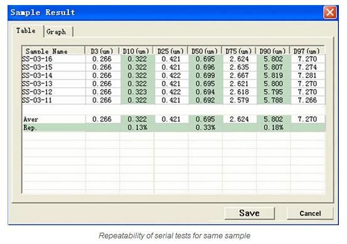Select the SS-03-16 sample row

point(173,59)
